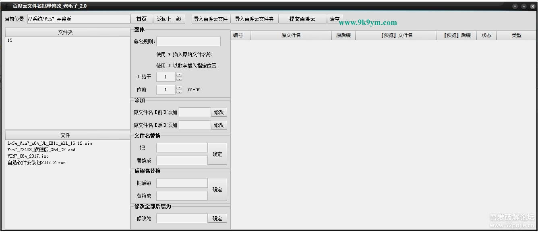This screenshot has height=232, width=538.
Task: Click the 状态 column header
Action: pos(486,35)
